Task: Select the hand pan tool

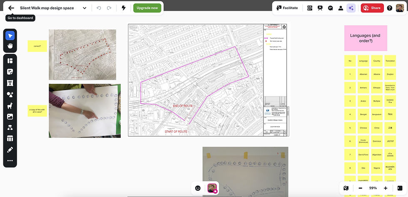Action: click(10, 46)
